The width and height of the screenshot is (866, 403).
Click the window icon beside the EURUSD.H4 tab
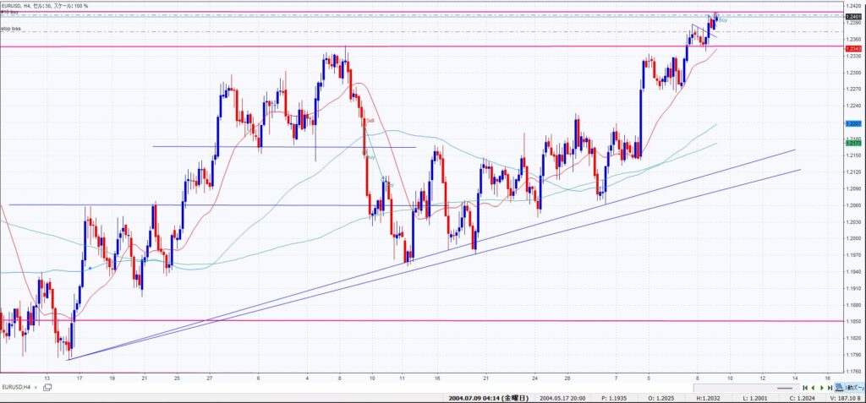coord(47,386)
